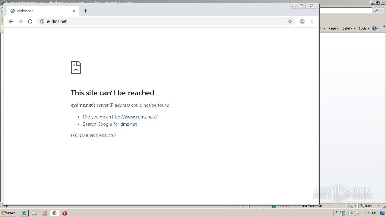Click the Internet Explorer search box
The width and height of the screenshot is (386, 217).
[346, 11]
